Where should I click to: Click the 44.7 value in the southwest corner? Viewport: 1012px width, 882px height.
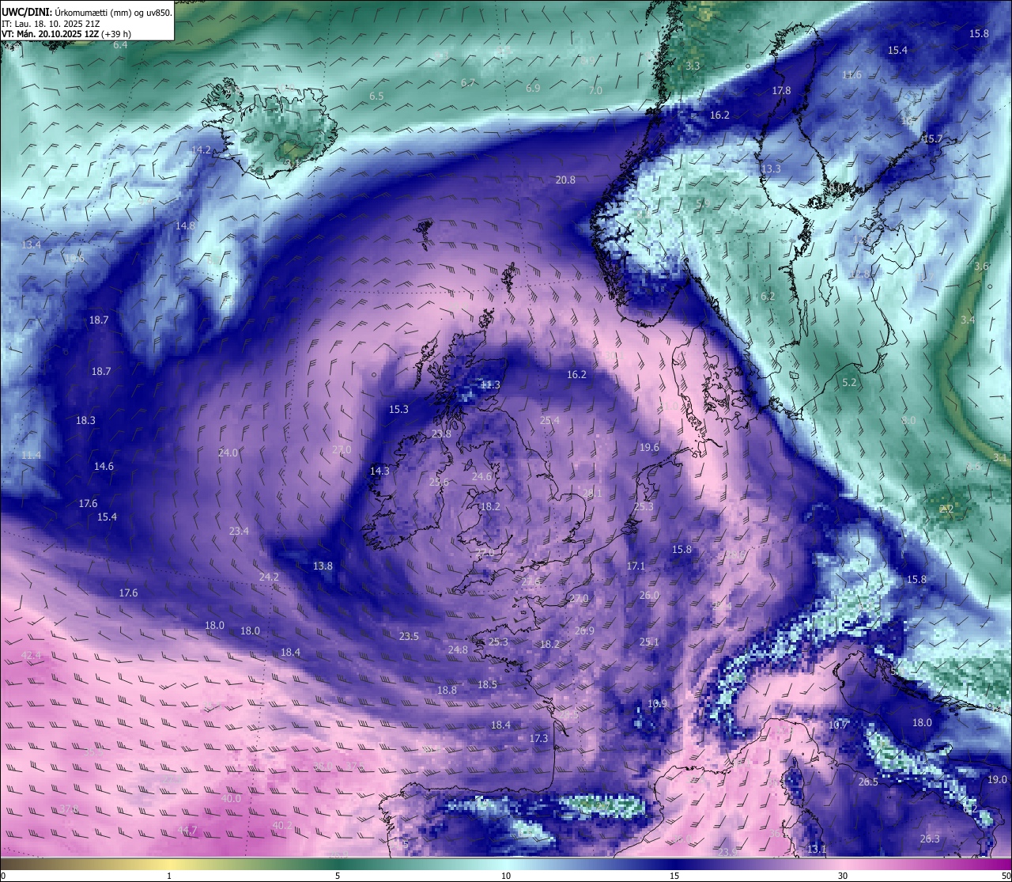187,830
